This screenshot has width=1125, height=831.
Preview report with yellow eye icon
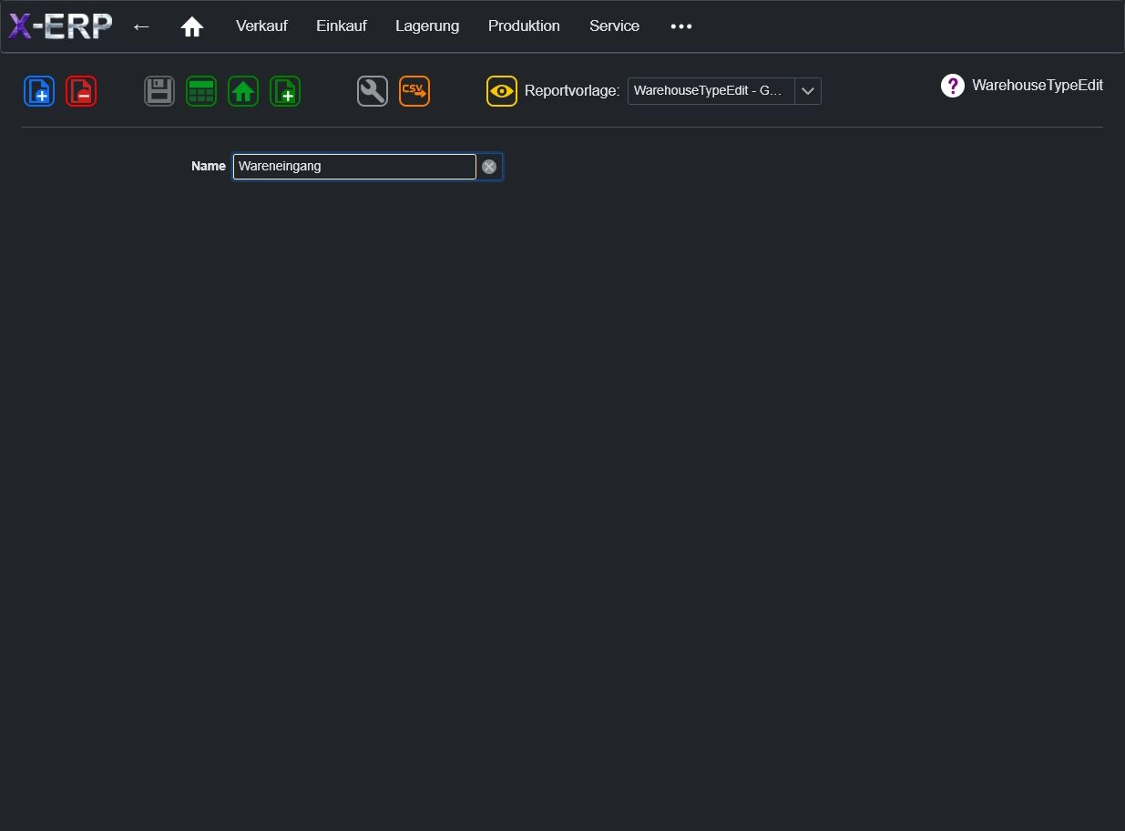(502, 91)
